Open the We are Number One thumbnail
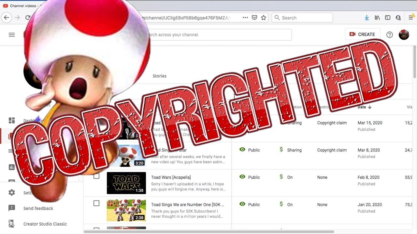The height and width of the screenshot is (234, 417). (126, 210)
